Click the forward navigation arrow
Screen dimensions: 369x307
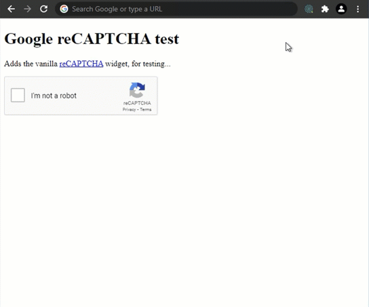[28, 9]
